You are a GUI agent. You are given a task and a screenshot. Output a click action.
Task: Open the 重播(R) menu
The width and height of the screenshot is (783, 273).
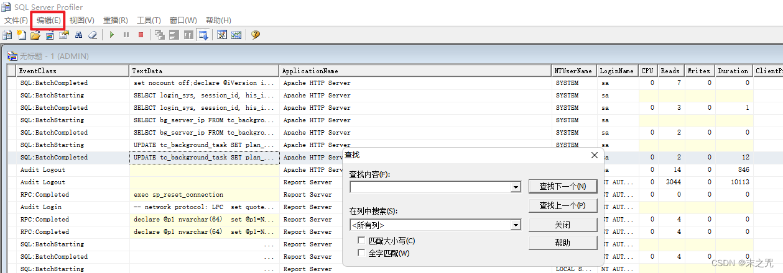(x=116, y=20)
